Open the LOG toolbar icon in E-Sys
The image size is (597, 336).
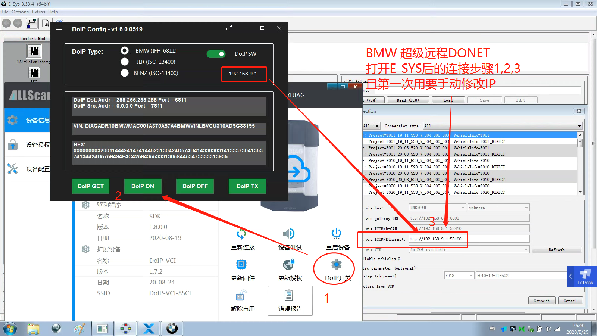pos(46,23)
